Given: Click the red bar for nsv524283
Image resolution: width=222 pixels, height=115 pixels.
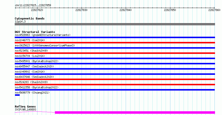Looking at the screenshot, I should 115,85.
